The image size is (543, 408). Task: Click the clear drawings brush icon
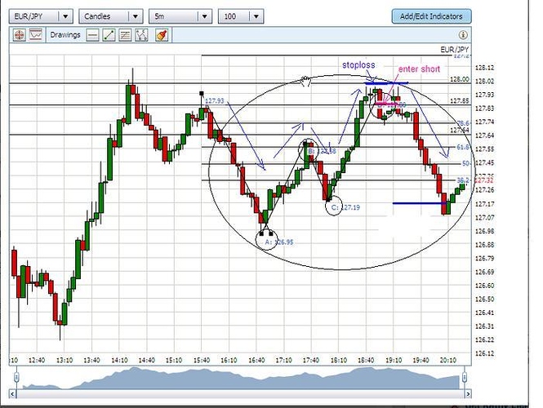162,35
